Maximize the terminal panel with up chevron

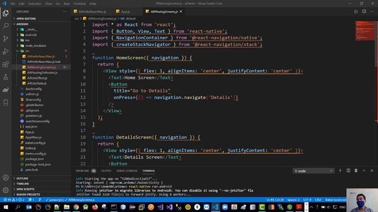tap(364, 171)
